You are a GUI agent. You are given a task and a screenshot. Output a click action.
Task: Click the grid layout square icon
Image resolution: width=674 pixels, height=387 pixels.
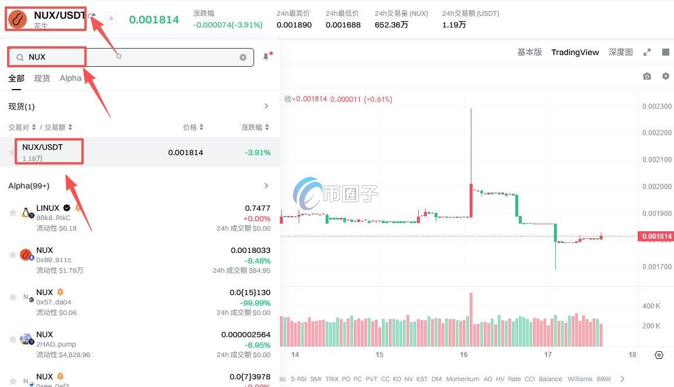click(x=666, y=52)
